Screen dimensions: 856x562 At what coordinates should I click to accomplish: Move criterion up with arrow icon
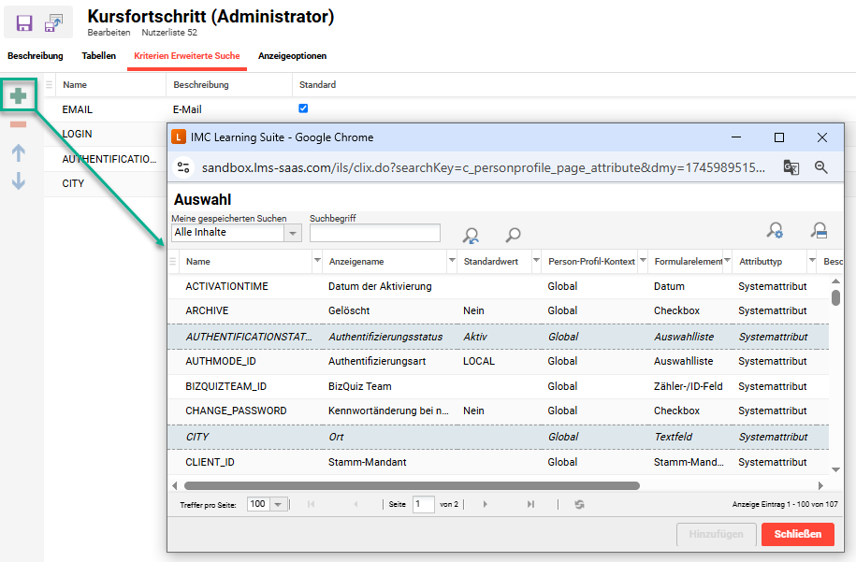(18, 152)
